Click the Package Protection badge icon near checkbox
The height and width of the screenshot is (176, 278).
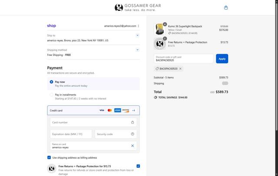point(52,169)
